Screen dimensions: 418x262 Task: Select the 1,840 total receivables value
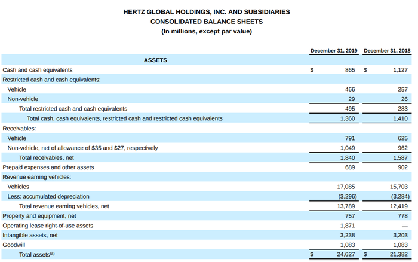point(348,158)
